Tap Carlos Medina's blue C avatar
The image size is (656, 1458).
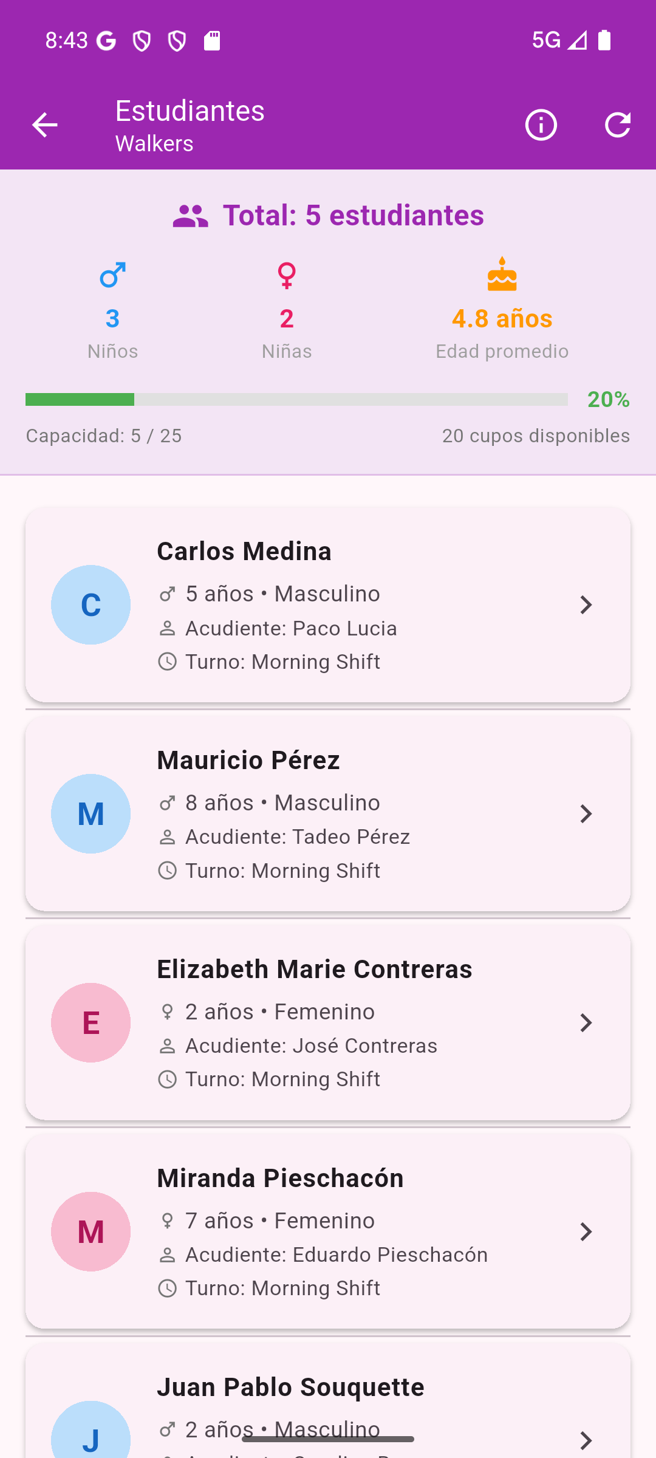pyautogui.click(x=91, y=605)
